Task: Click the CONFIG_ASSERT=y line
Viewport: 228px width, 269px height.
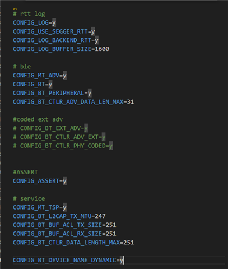Action: (x=40, y=181)
